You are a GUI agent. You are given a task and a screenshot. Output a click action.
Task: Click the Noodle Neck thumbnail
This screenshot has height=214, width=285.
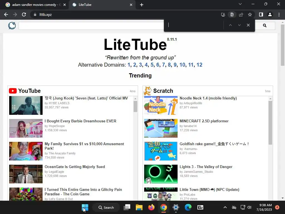click(x=161, y=105)
